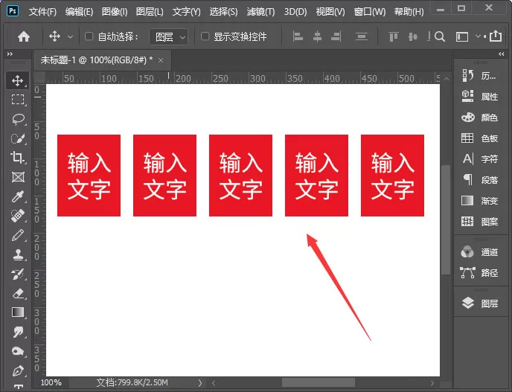The image size is (512, 392).
Task: Open the 属性 properties panel
Action: click(x=479, y=96)
